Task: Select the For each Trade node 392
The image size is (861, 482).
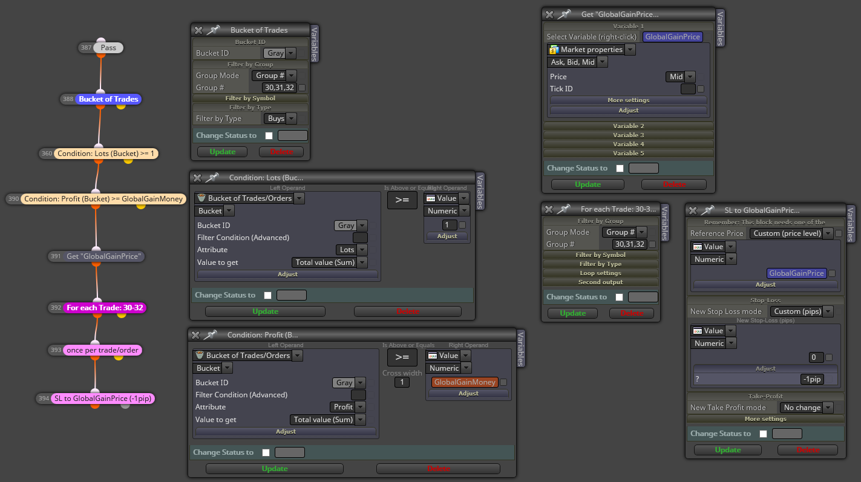Action: tap(105, 307)
